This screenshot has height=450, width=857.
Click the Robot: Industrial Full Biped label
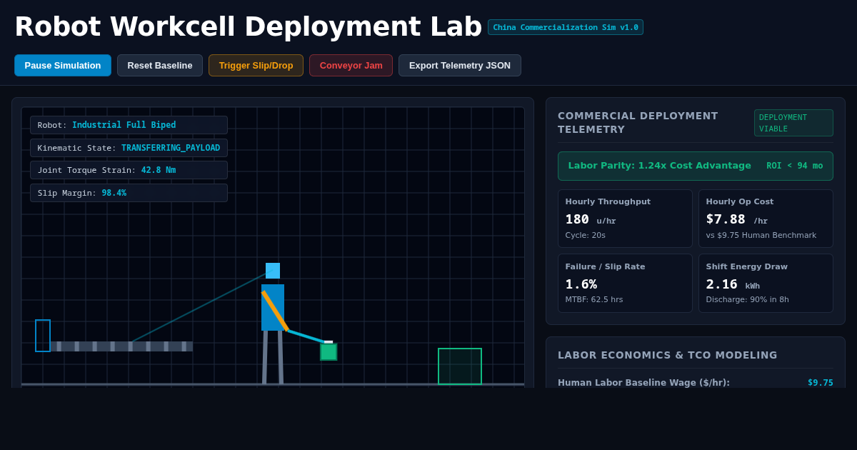[129, 125]
